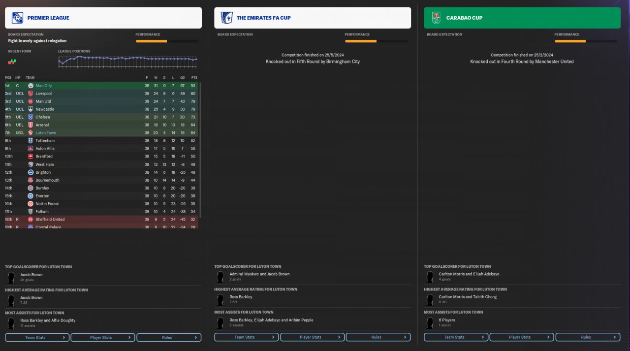Screen dimensions: 630x351
Task: Click the PTS column header
Action: 194,77
